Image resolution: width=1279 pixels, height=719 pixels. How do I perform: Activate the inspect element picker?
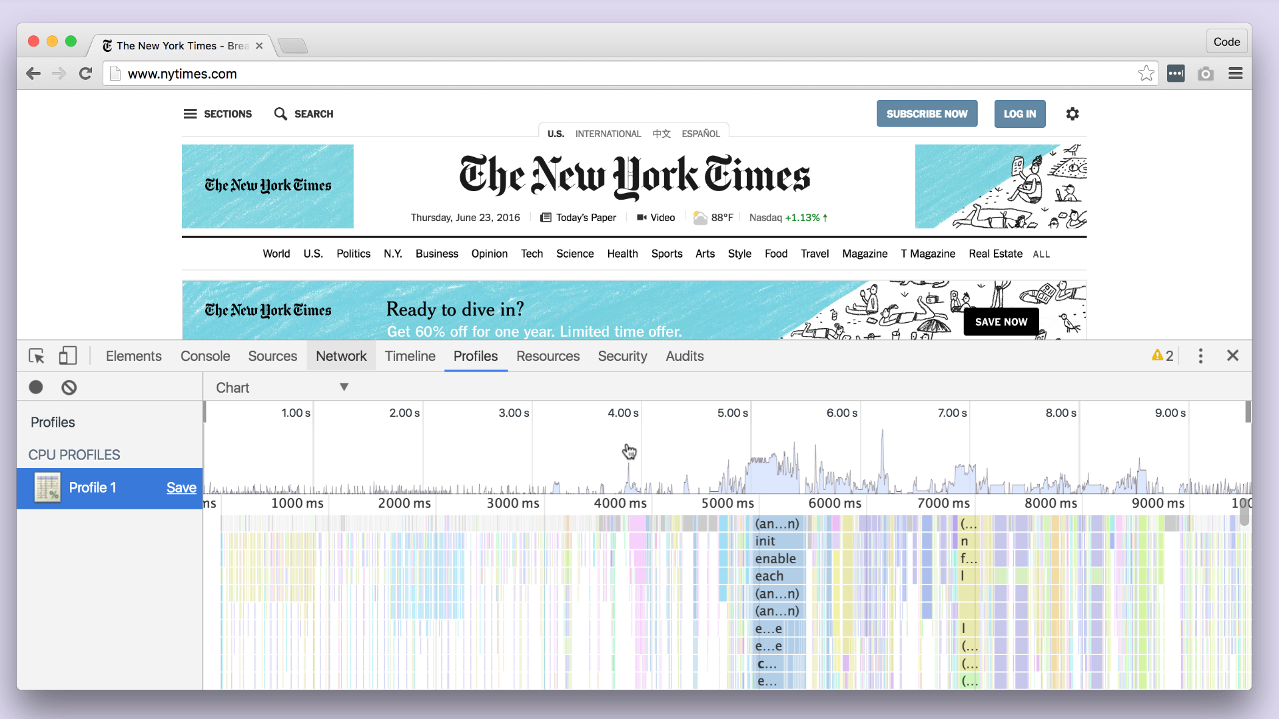pos(37,356)
